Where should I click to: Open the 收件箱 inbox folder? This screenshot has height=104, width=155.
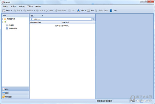(x=11, y=25)
